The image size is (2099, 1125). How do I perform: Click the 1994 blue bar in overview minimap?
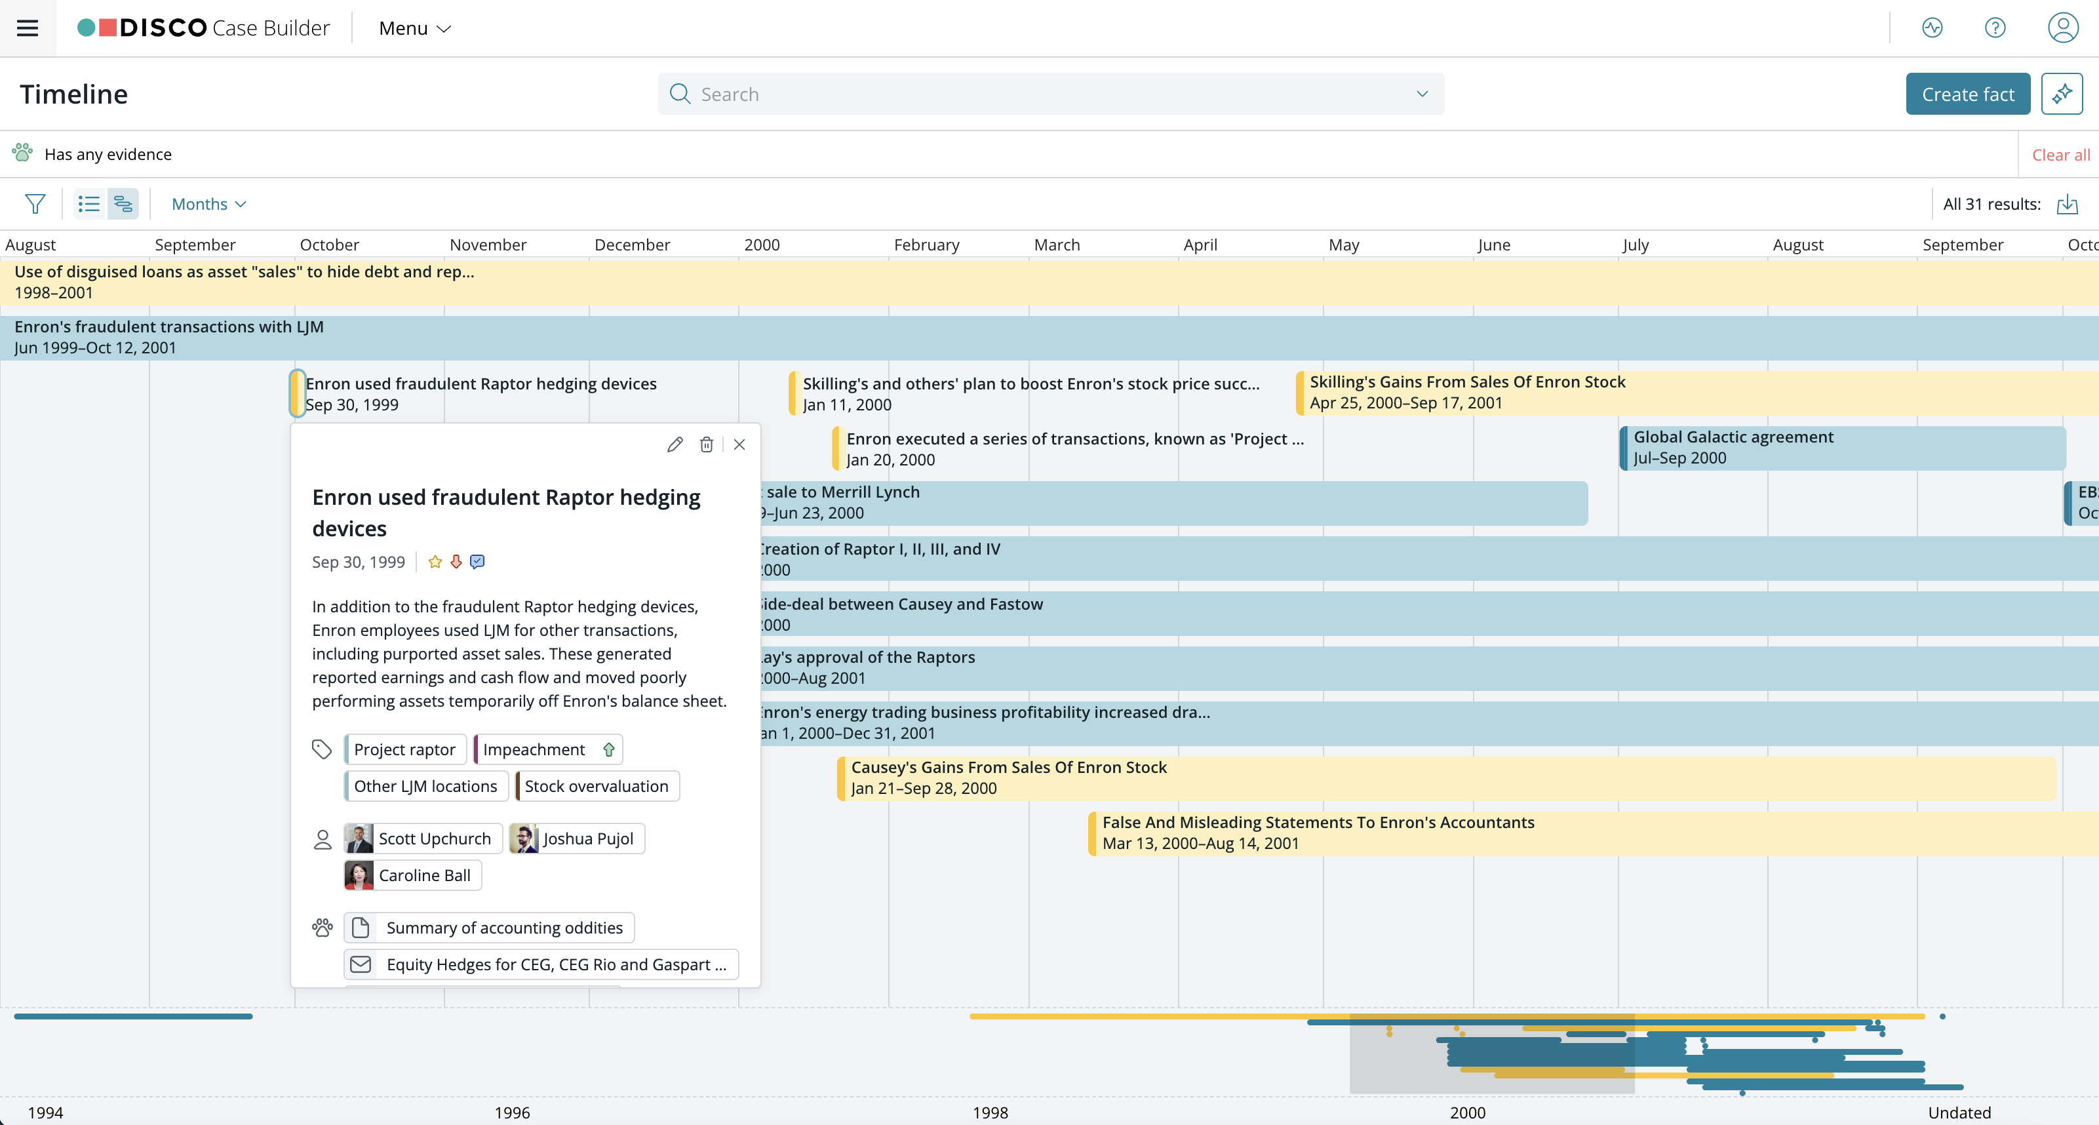click(133, 1017)
